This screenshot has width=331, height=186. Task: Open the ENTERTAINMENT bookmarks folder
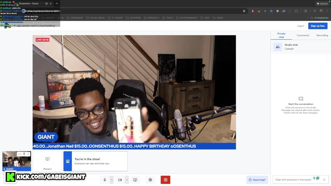[x=186, y=18]
